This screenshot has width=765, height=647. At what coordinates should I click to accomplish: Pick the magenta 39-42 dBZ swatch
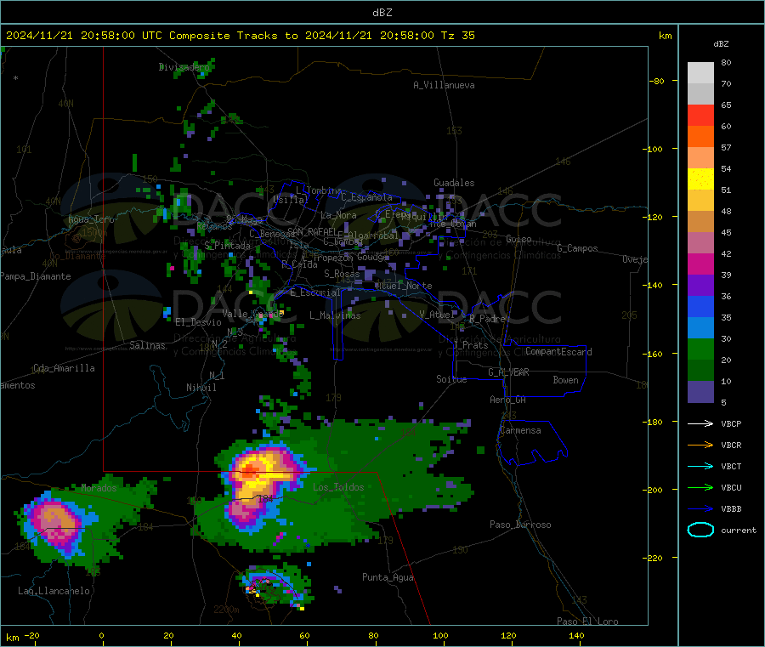[x=700, y=264]
